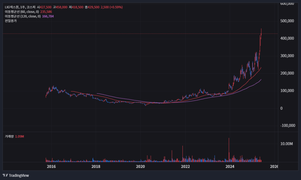Click the 2024 label on time axis
The height and width of the screenshot is (180, 301).
pos(230,166)
